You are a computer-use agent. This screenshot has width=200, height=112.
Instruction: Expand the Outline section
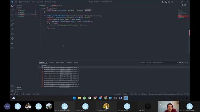pos(19,88)
